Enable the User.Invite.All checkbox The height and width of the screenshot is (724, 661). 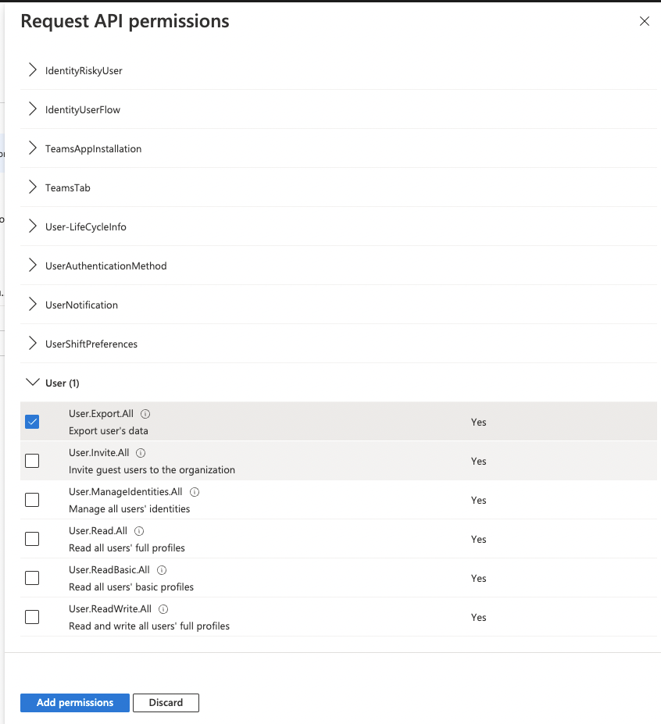coord(32,461)
